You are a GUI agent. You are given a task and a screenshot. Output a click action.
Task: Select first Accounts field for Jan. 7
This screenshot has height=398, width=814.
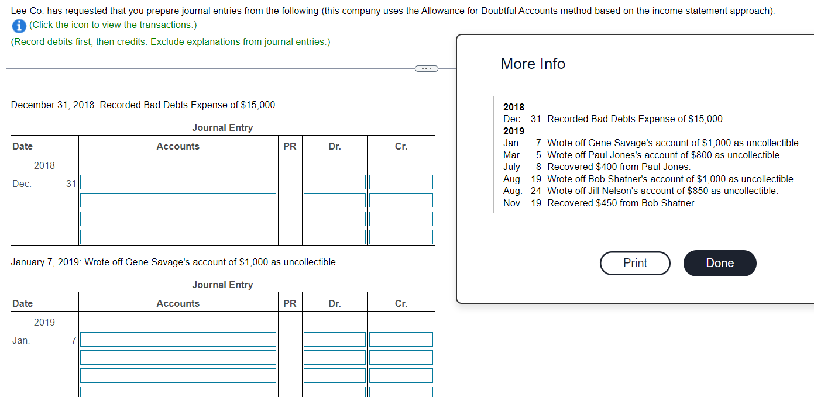tap(178, 340)
